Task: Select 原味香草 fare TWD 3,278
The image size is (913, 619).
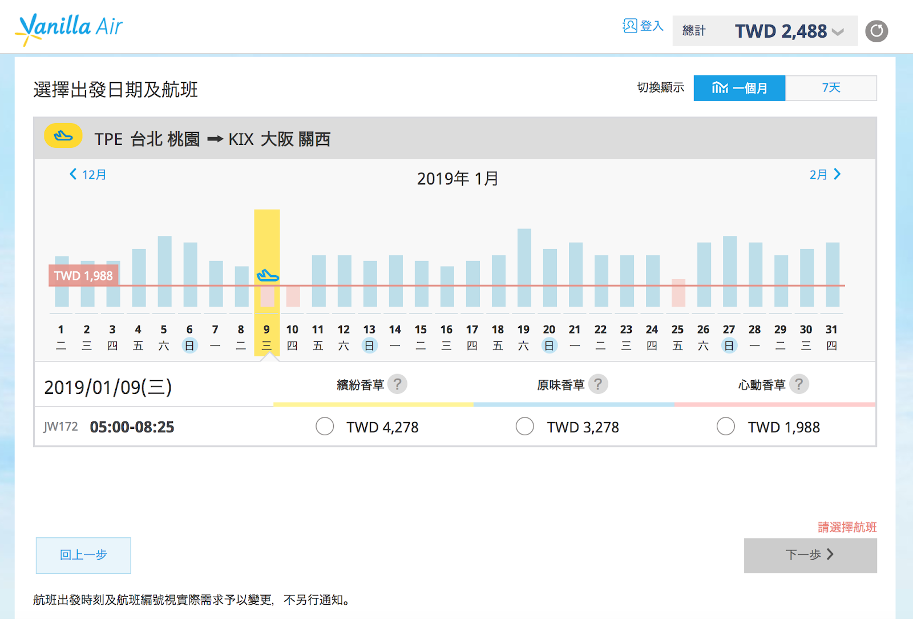Action: click(x=524, y=426)
